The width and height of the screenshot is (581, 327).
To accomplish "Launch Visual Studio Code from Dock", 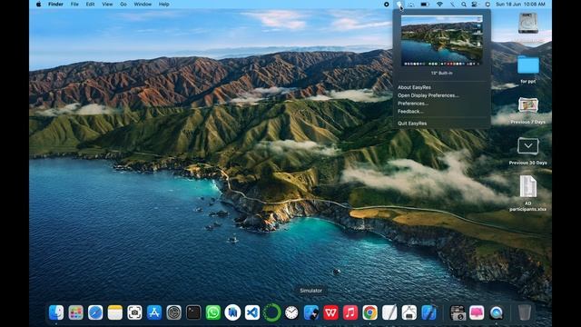I will coord(252,312).
